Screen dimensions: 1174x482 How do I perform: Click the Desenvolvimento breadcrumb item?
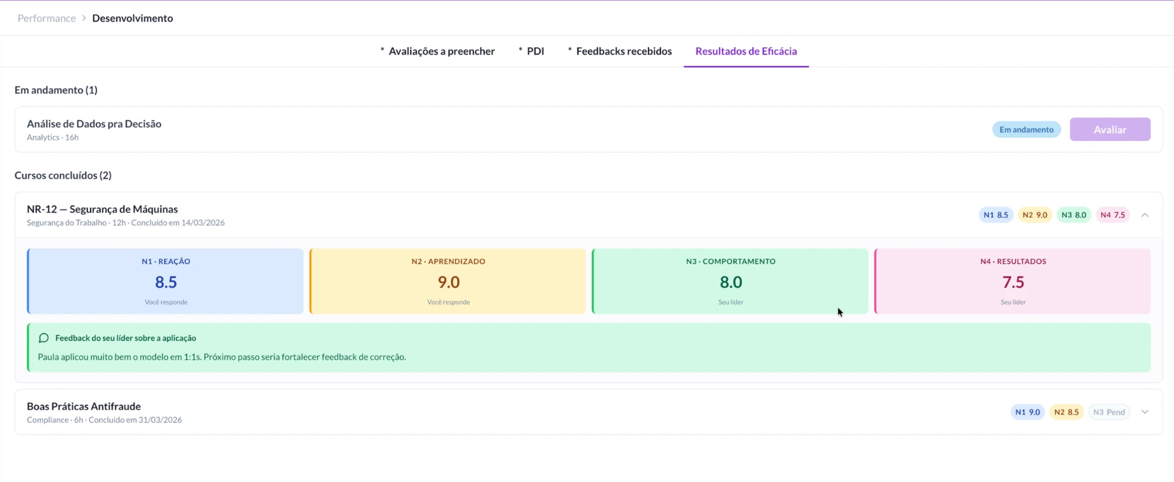[x=133, y=18]
